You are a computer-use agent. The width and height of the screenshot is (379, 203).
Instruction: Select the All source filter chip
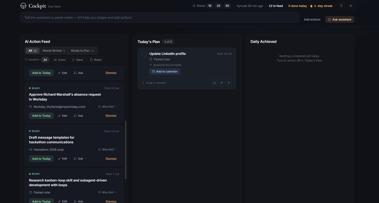45,60
